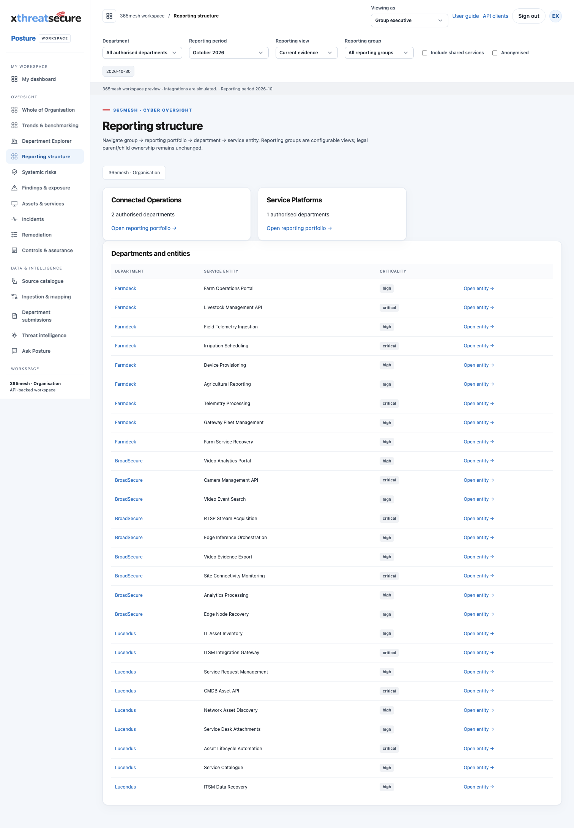The height and width of the screenshot is (828, 574).
Task: Go to Systemic risks page
Action: tap(45, 172)
